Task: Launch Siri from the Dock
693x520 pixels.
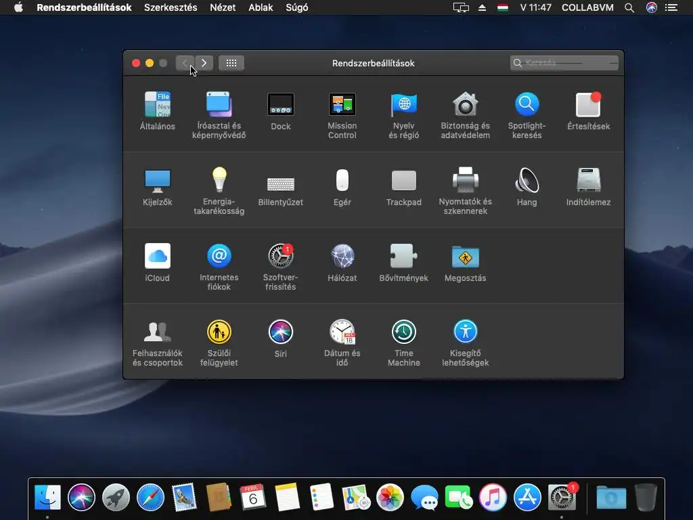Action: [81, 497]
